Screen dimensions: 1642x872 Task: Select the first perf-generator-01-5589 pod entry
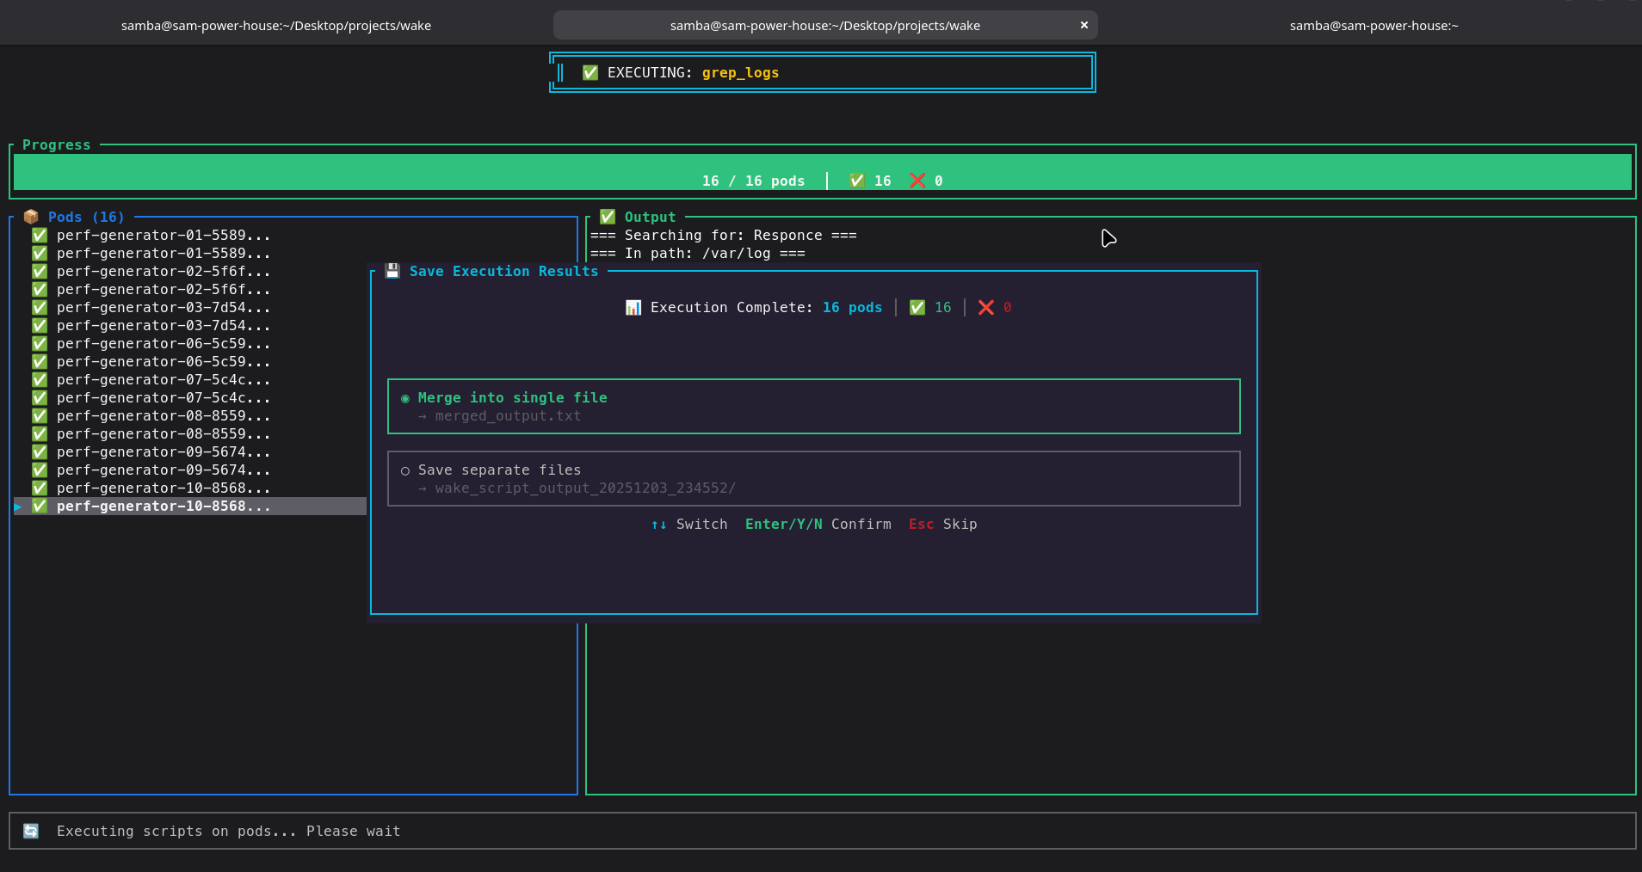(164, 235)
